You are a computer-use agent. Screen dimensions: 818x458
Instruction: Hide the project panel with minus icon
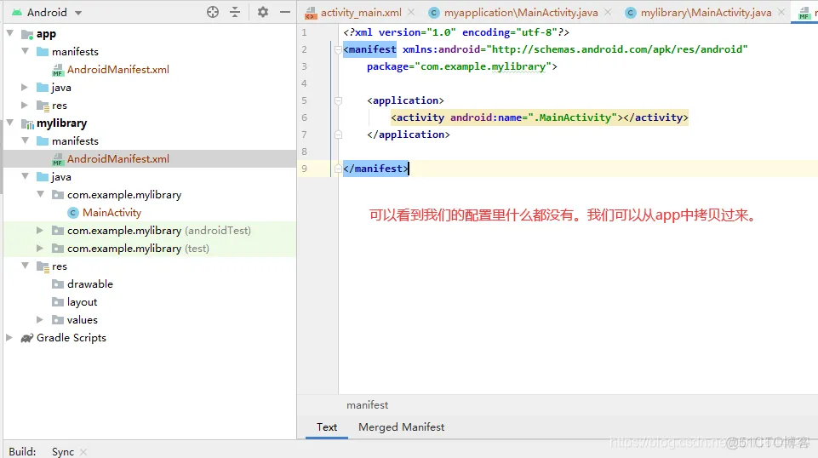pos(285,12)
